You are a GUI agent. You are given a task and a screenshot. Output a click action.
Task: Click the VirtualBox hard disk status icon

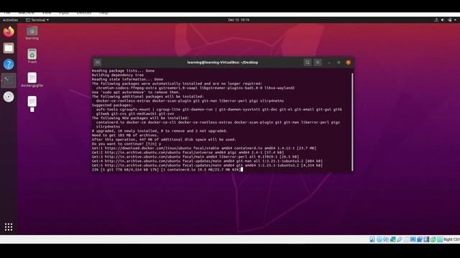coord(372,239)
